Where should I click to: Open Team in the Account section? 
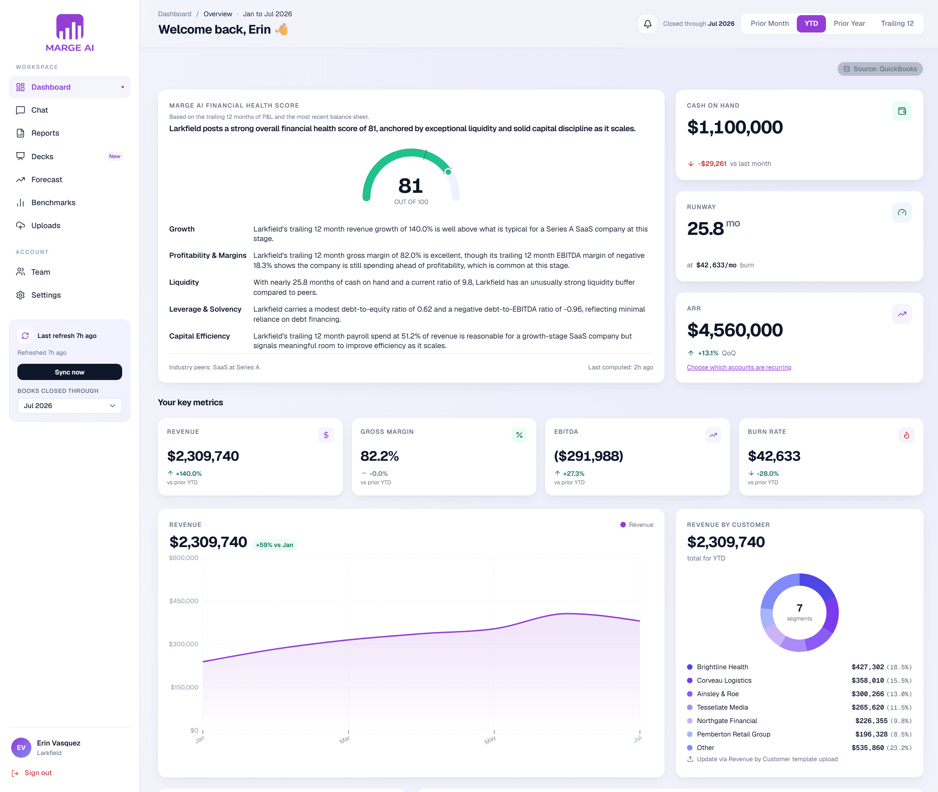click(69, 272)
